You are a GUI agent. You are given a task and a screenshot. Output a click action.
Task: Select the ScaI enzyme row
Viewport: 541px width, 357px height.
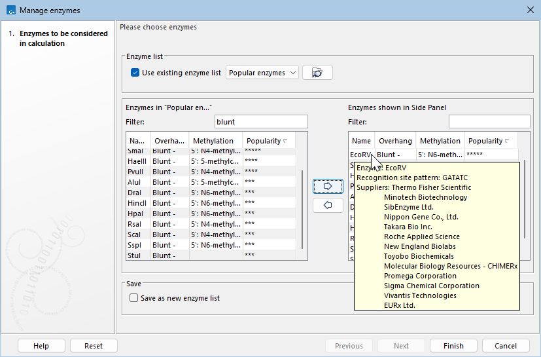pos(211,235)
